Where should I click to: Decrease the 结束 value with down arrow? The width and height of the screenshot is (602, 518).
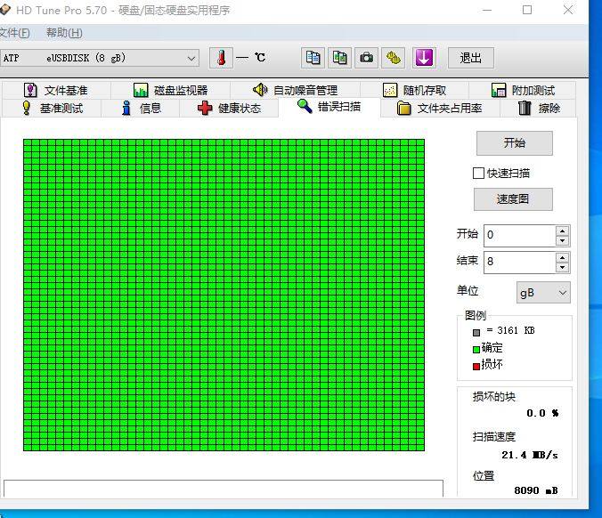click(x=563, y=267)
